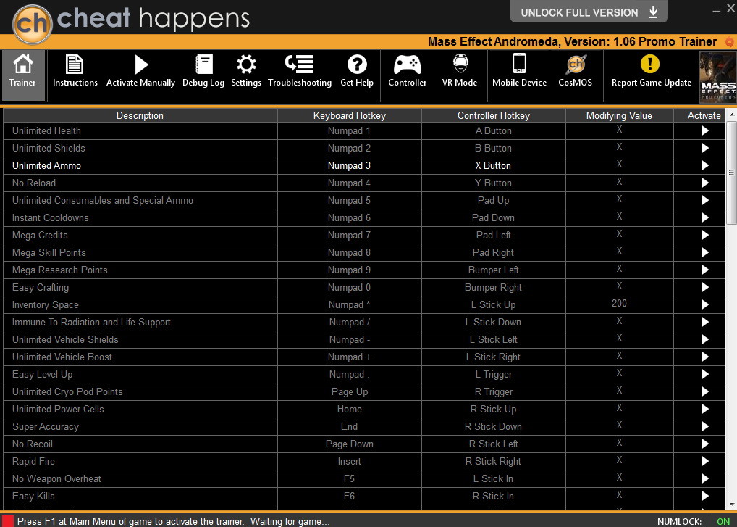Click the Unlock Full Version button

click(589, 12)
